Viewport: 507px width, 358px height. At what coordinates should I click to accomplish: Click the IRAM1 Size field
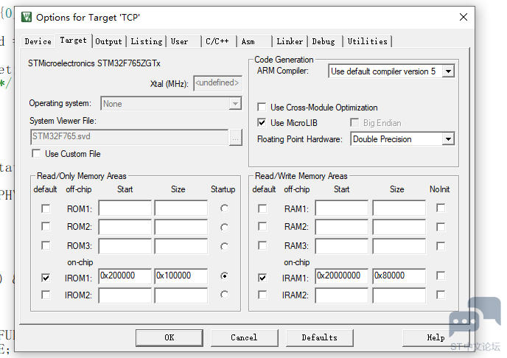399,276
